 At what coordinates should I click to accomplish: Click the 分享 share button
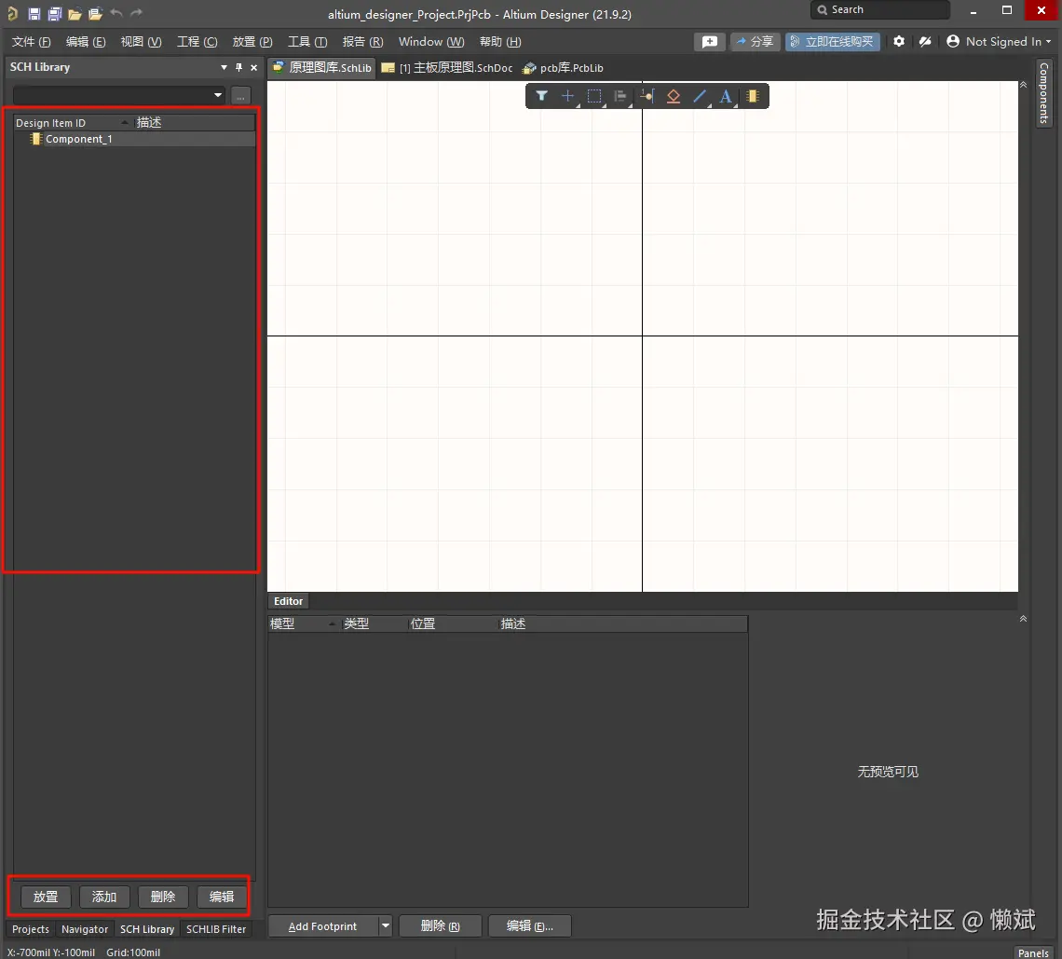[x=755, y=42]
